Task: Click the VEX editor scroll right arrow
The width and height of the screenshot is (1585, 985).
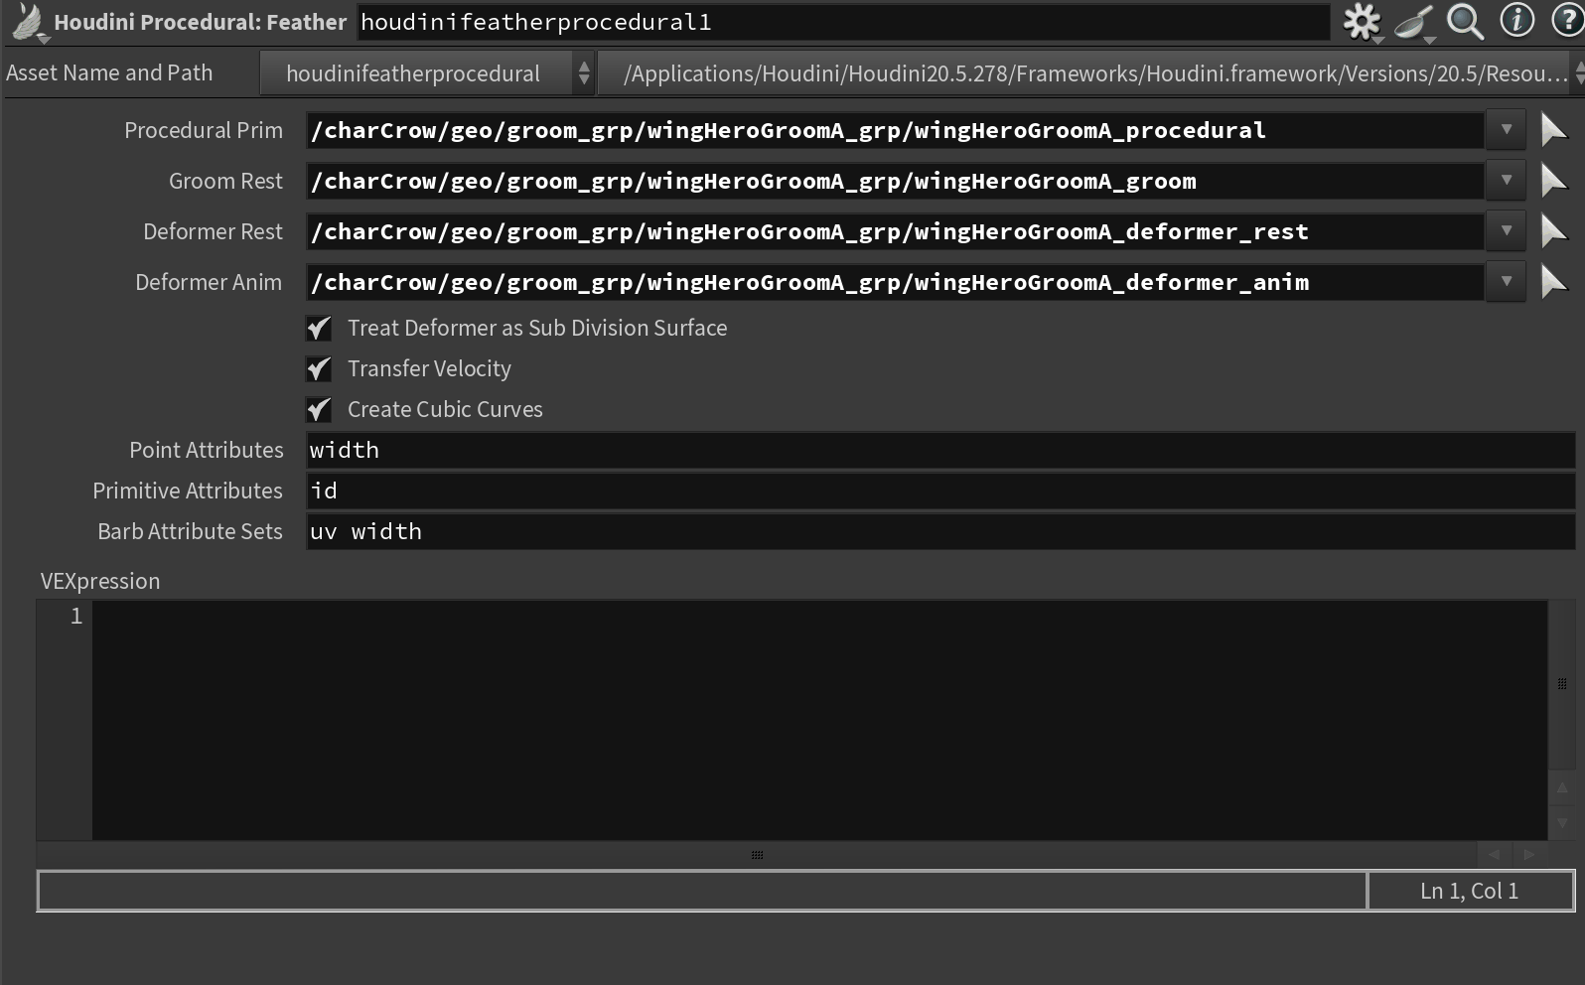Action: [1530, 855]
